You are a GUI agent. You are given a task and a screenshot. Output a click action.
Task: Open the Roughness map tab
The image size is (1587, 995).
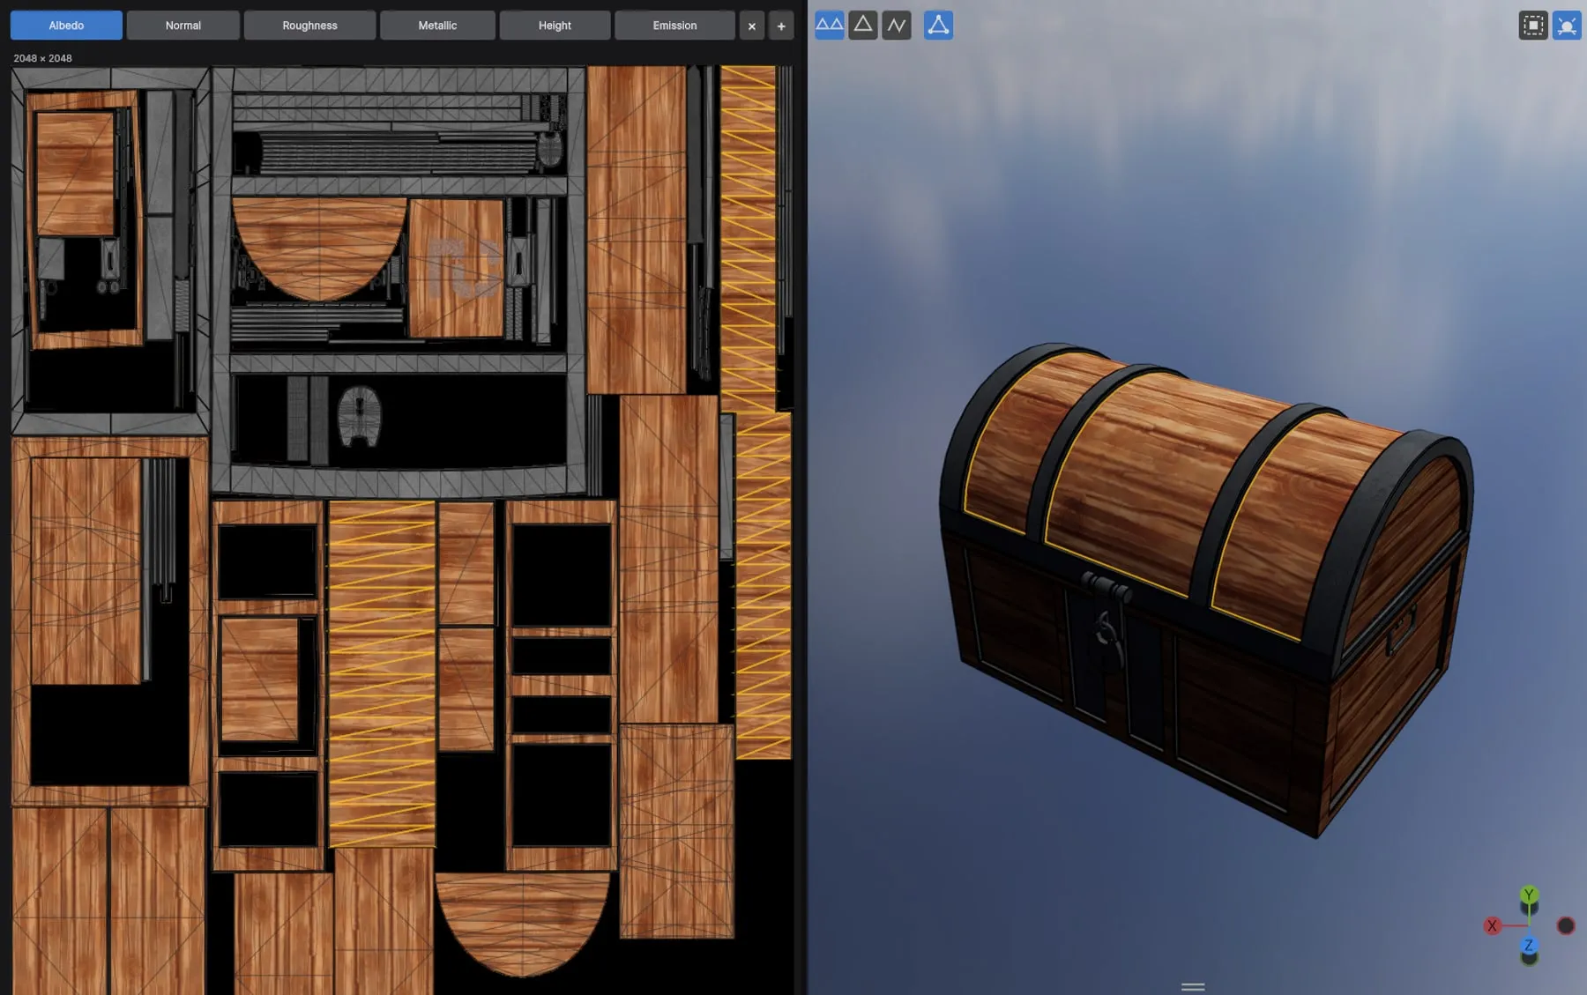coord(309,26)
